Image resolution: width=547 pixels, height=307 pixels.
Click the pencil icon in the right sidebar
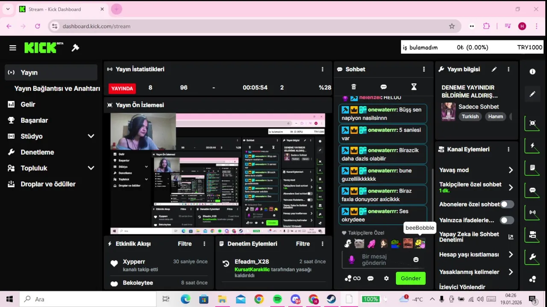(x=532, y=94)
